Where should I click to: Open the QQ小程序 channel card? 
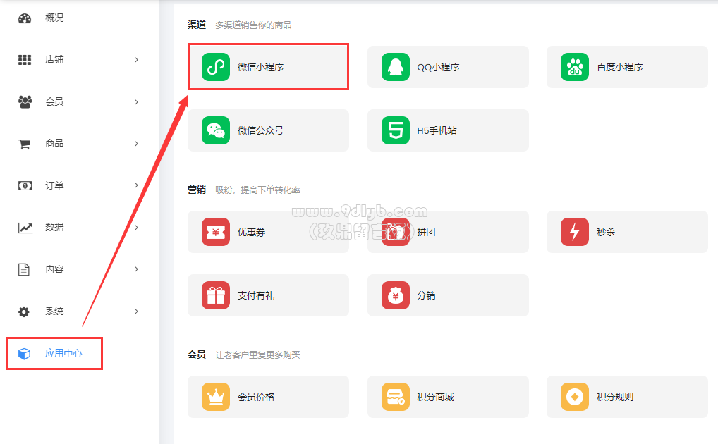[x=448, y=67]
